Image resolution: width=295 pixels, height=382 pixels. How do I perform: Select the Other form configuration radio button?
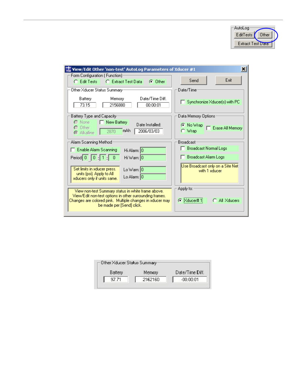[151, 82]
